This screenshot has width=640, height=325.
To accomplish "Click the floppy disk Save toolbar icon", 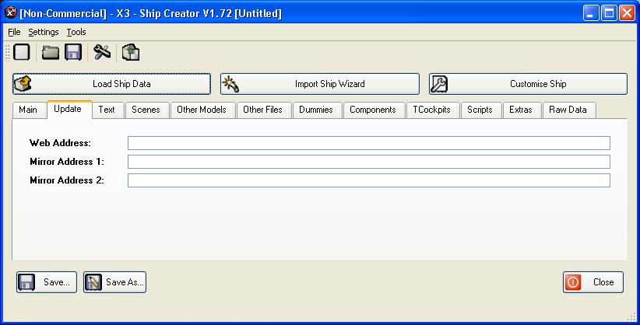I will pos(73,52).
